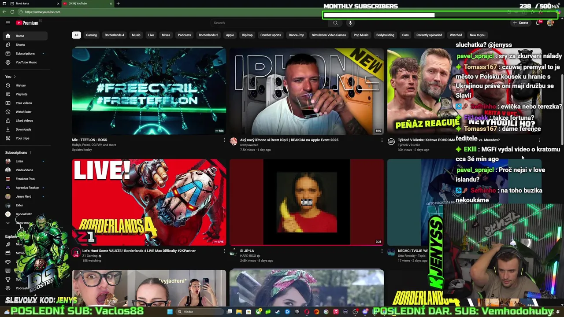Open Windows Start menu
This screenshot has width=564, height=317.
pos(170,312)
